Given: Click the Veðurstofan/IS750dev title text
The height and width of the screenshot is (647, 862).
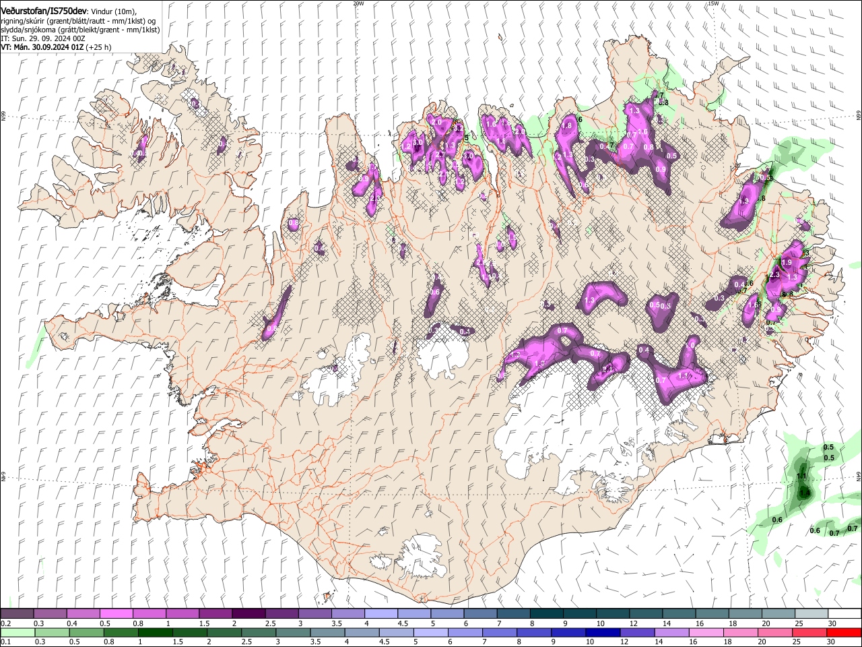Looking at the screenshot, I should [x=44, y=11].
